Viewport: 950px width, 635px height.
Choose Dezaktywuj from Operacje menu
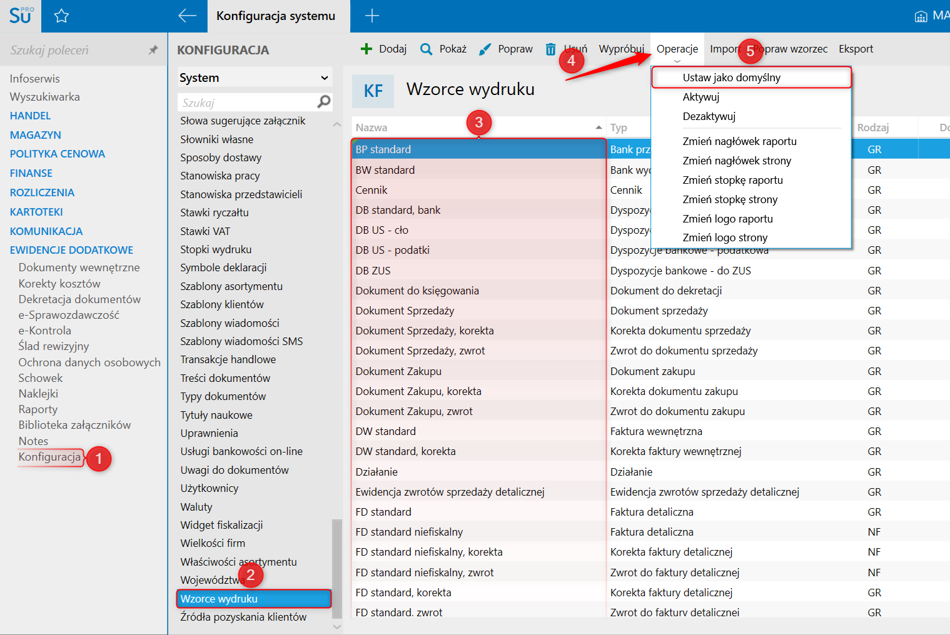752,116
